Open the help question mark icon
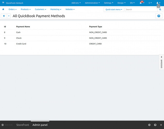Screen dimensions: 164x129 click(159, 16)
